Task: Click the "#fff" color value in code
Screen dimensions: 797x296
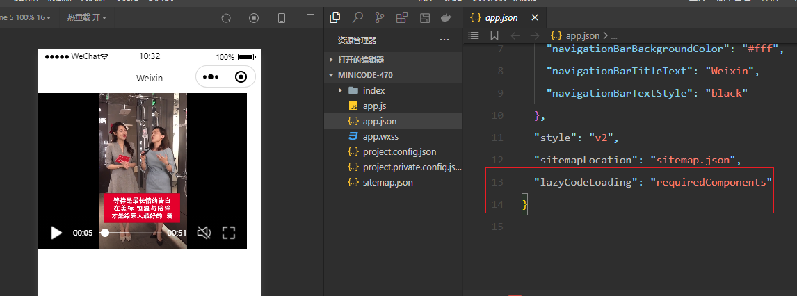Action: (761, 49)
